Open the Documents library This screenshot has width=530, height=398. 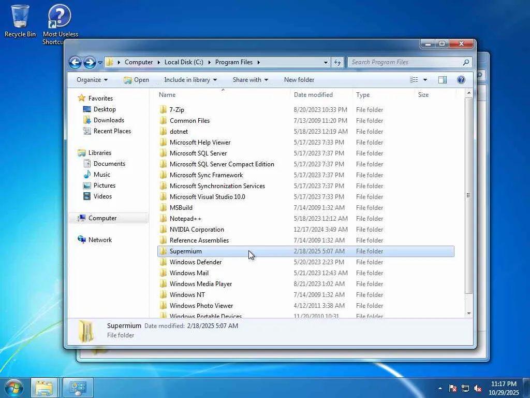click(104, 163)
